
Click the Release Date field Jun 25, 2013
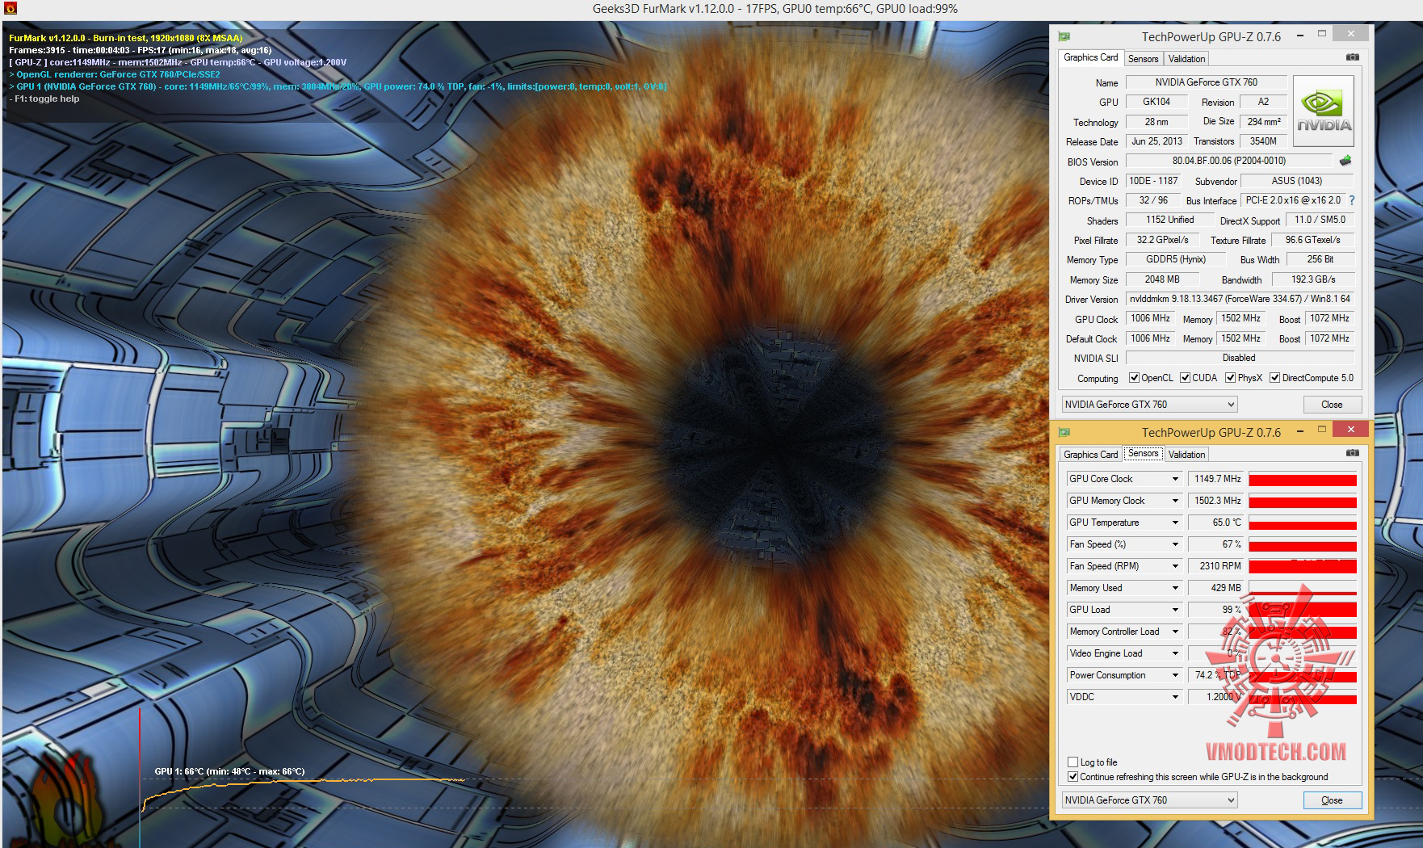1156,141
